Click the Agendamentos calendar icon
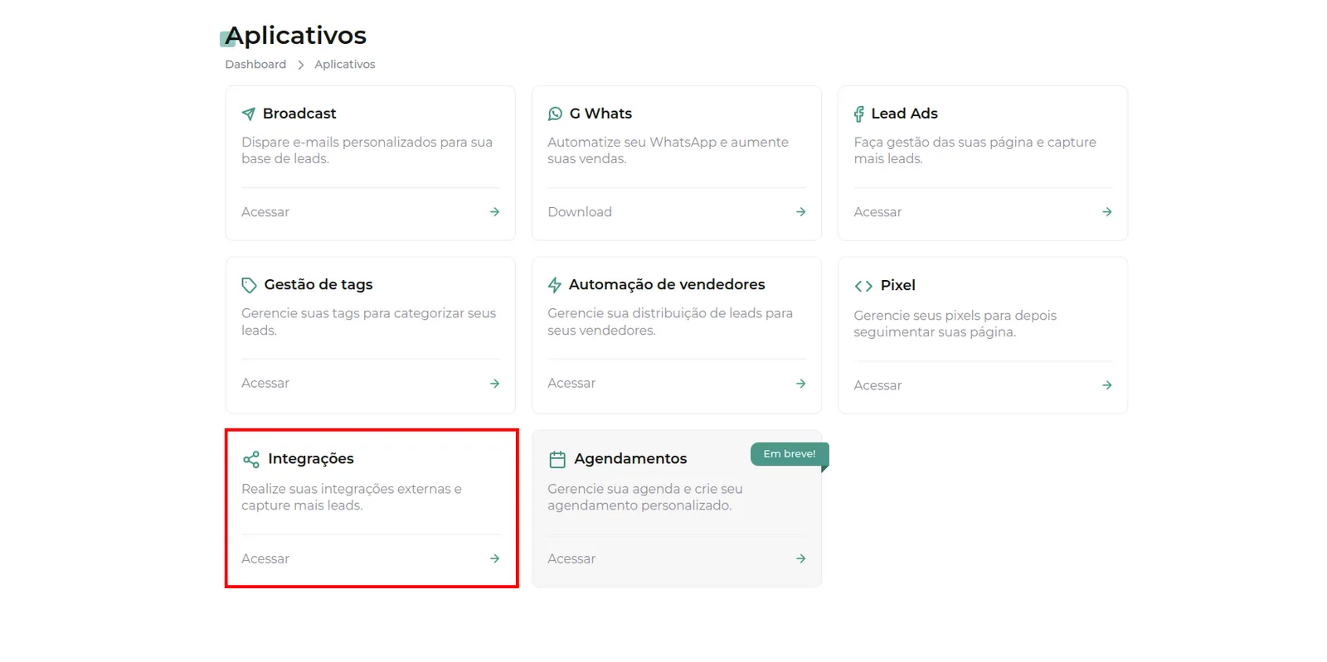Screen dimensions: 1327x662 point(557,459)
